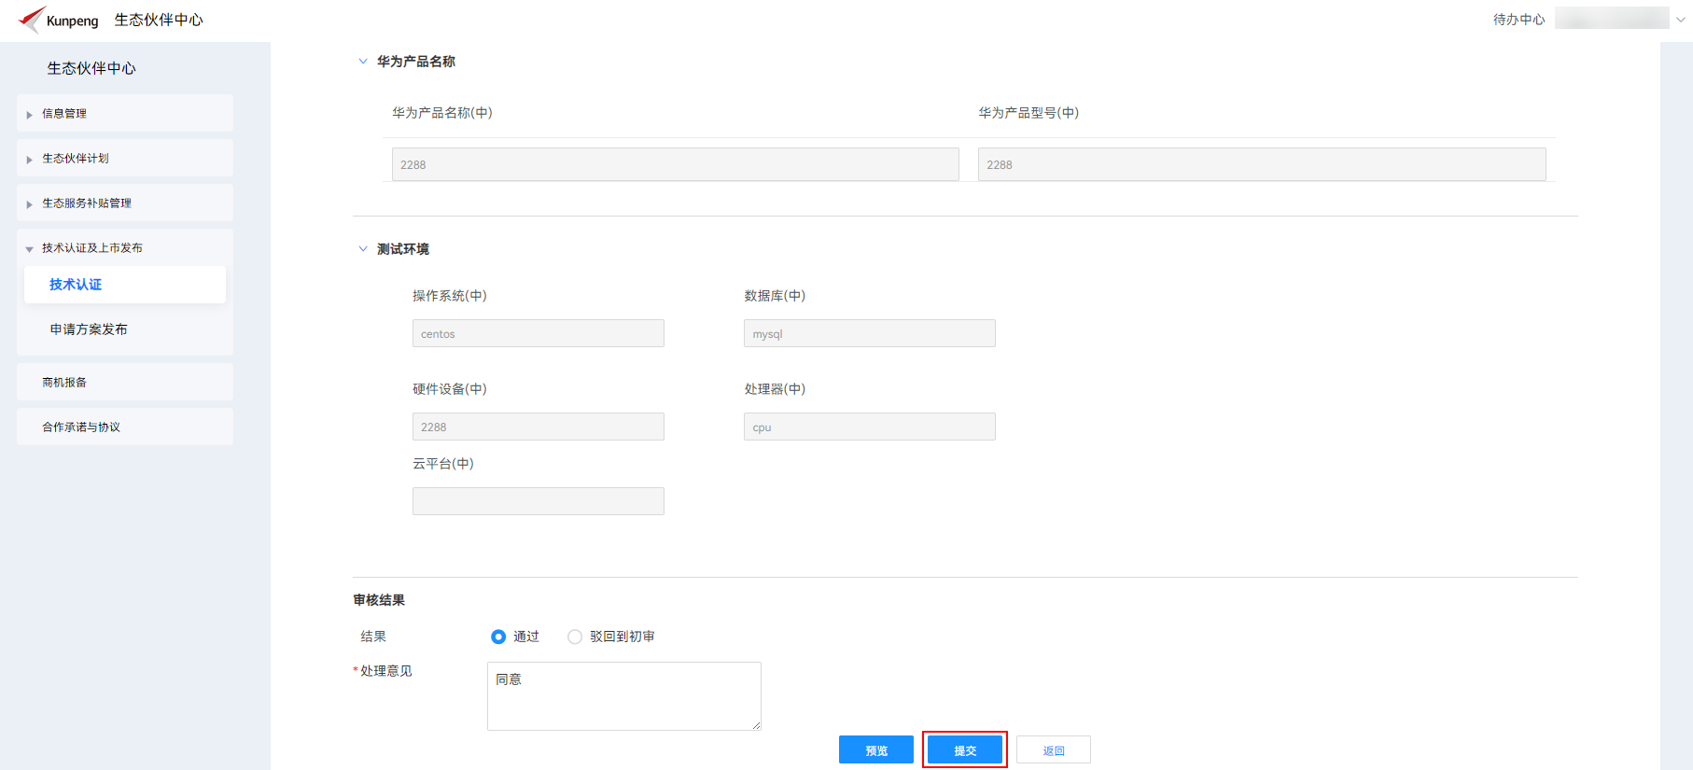This screenshot has height=770, width=1693.
Task: Expand the 信息管理 menu
Action: coord(125,113)
